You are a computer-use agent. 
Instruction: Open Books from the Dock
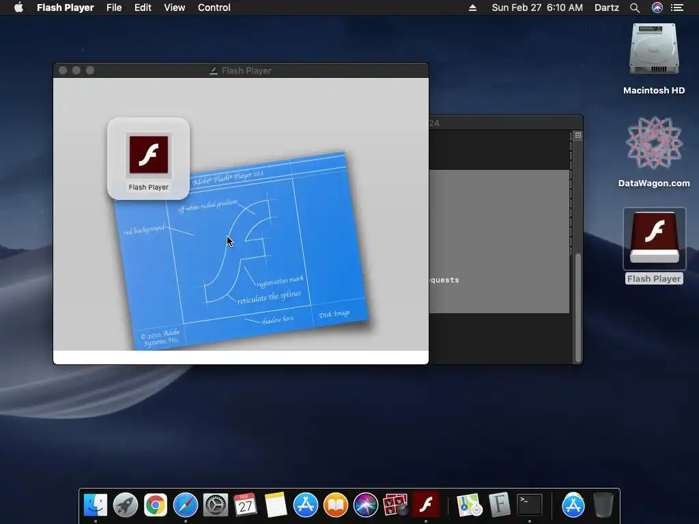pyautogui.click(x=336, y=505)
